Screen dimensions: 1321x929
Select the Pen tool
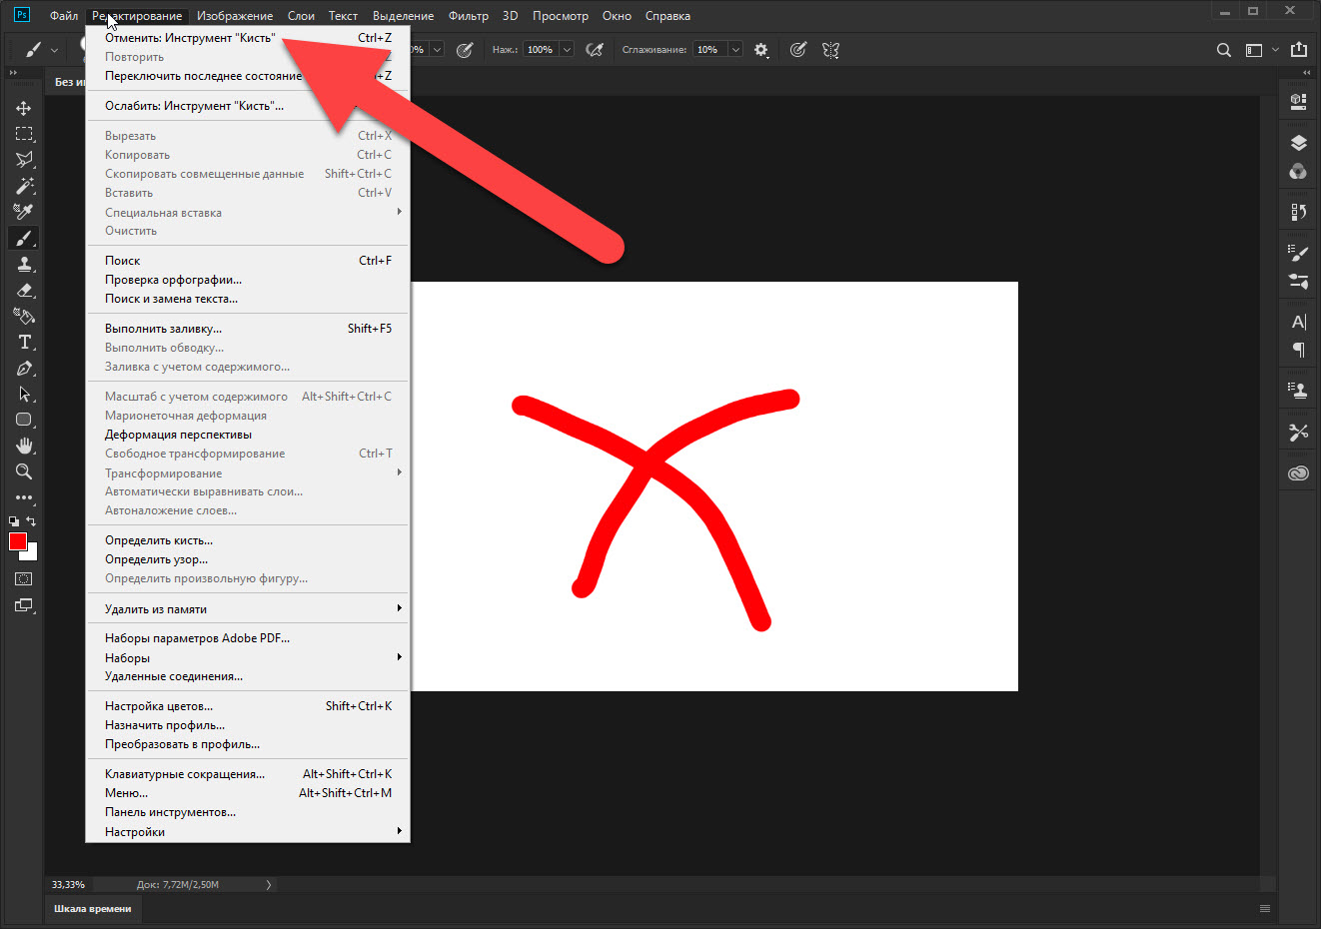[x=24, y=368]
